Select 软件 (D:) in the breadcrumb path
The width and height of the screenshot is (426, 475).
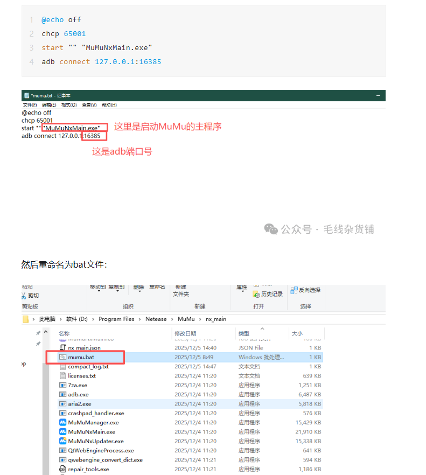click(x=77, y=319)
